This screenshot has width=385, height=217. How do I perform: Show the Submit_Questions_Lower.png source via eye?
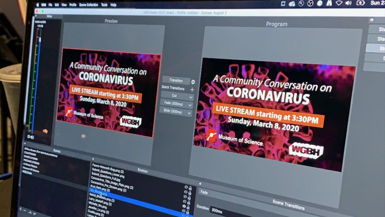click(185, 192)
